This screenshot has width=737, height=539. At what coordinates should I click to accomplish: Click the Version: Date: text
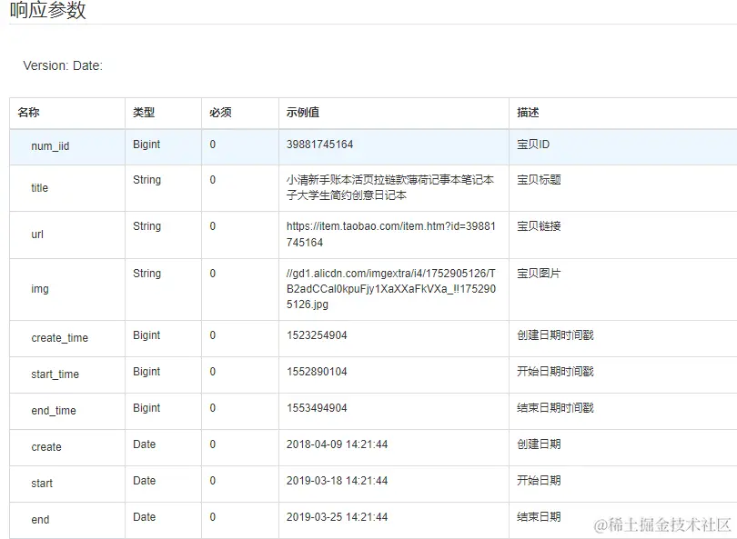63,65
